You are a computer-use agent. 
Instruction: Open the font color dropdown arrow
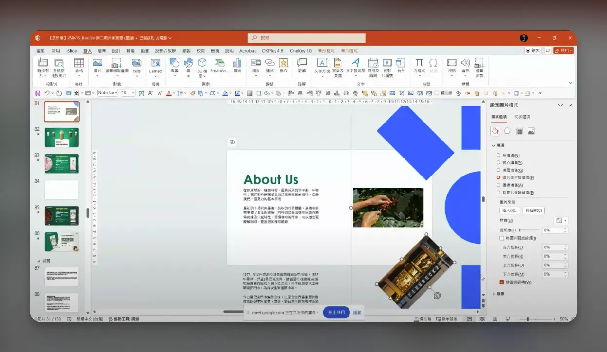pyautogui.click(x=174, y=93)
